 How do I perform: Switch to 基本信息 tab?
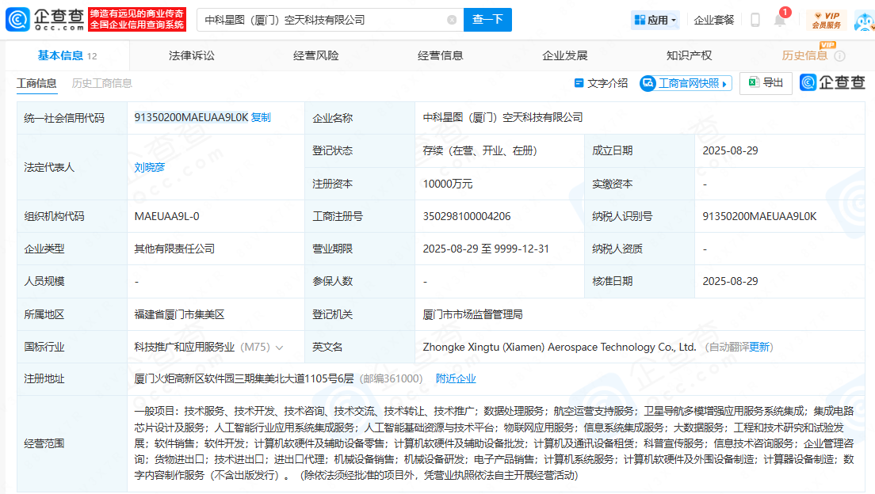[67, 55]
